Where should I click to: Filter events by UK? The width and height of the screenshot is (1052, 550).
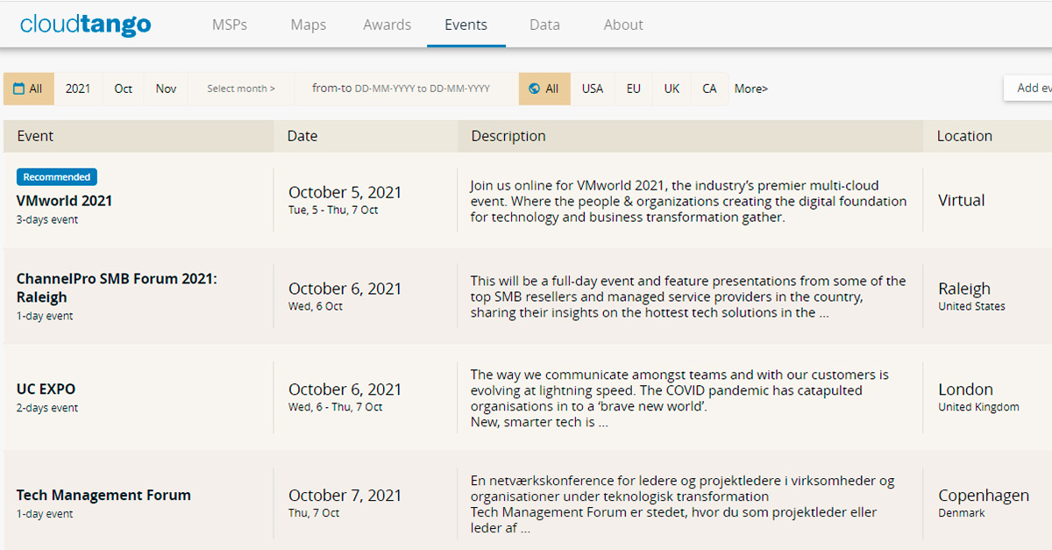click(672, 89)
